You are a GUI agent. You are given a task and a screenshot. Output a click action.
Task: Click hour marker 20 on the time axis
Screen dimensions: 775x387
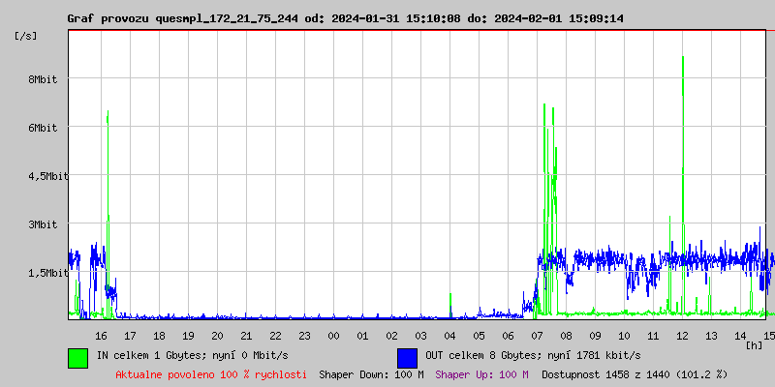click(x=217, y=335)
